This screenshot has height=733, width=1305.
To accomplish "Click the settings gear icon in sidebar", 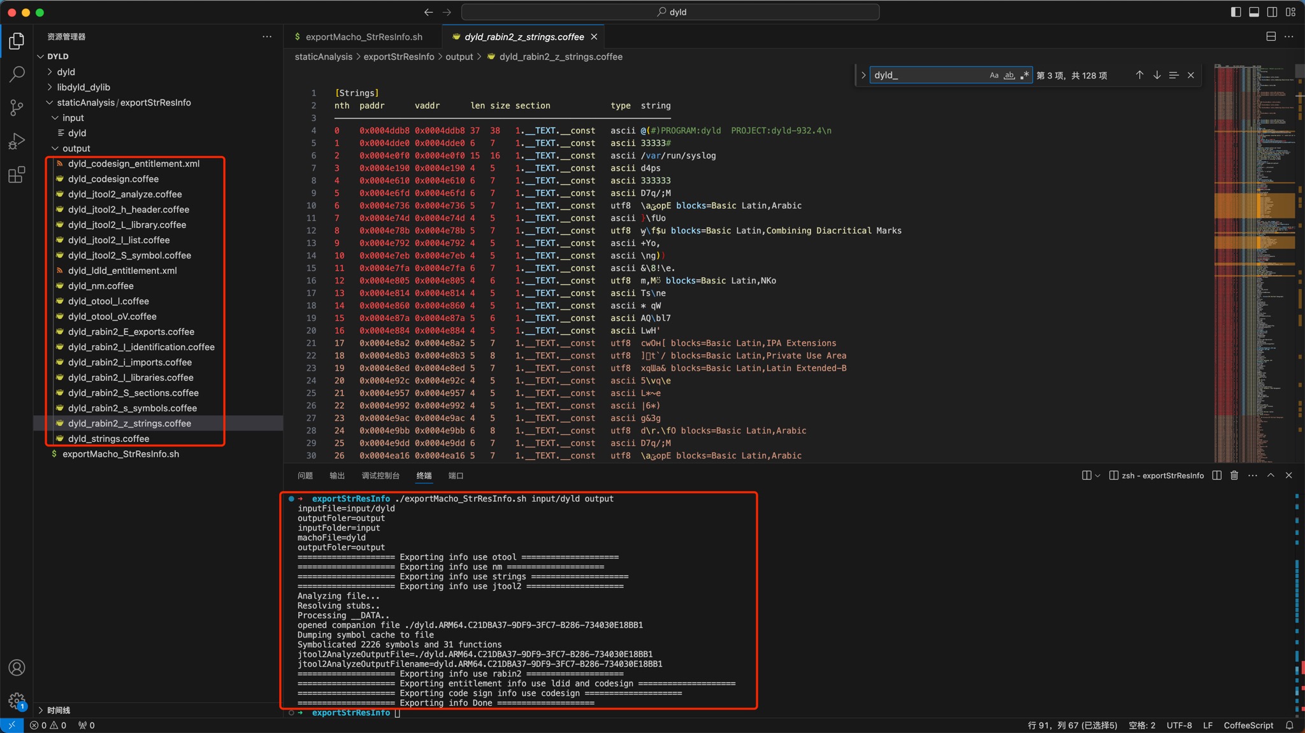I will click(16, 701).
